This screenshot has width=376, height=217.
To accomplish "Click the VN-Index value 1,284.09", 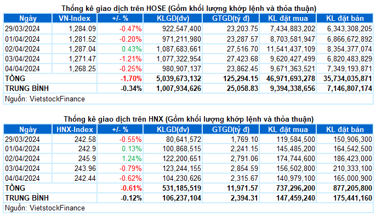I will [x=82, y=29].
